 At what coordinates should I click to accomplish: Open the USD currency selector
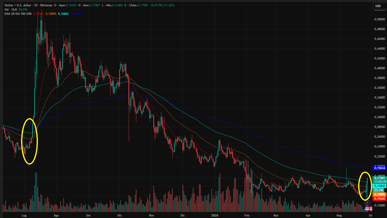point(378,6)
